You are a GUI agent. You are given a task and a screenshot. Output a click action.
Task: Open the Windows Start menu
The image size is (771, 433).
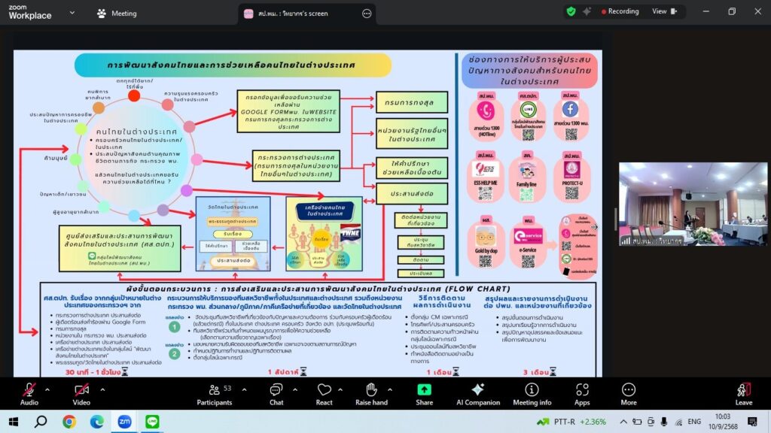tap(14, 421)
